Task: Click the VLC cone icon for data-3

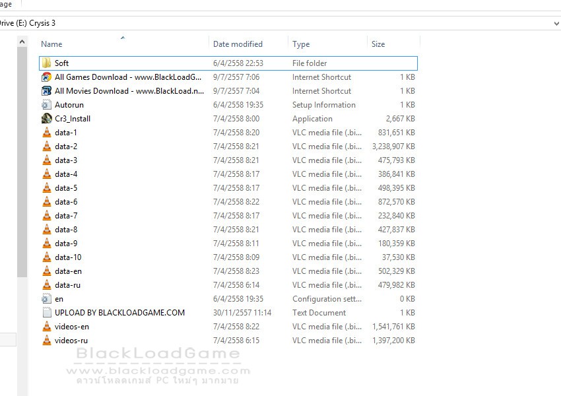Action: click(46, 160)
